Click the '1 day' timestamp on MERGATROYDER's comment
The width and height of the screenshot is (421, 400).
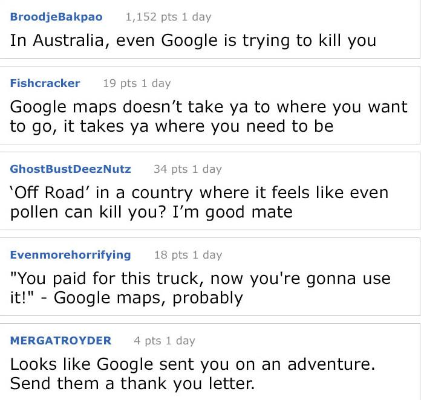tap(180, 341)
